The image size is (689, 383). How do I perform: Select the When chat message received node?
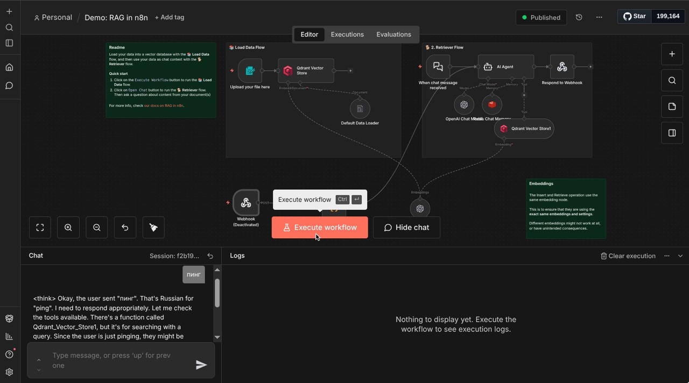coord(438,67)
